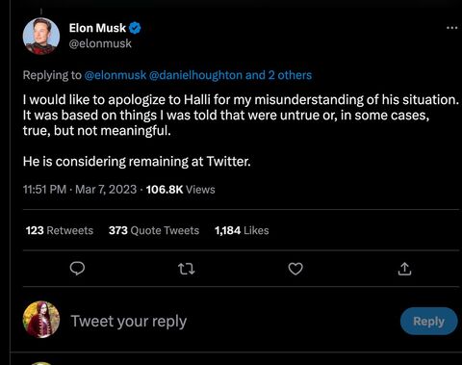Screen dimensions: 462x365
Task: Open @danielhoughton mention link
Action: click(x=195, y=75)
